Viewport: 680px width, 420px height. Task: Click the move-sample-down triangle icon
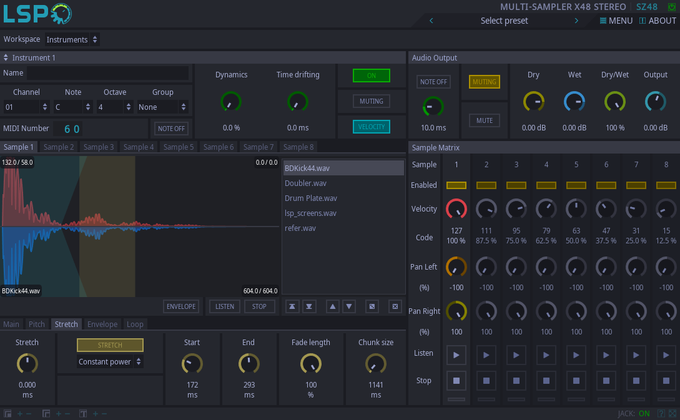pos(350,306)
